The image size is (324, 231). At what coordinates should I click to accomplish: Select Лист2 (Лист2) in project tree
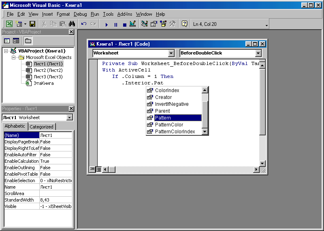(48, 70)
